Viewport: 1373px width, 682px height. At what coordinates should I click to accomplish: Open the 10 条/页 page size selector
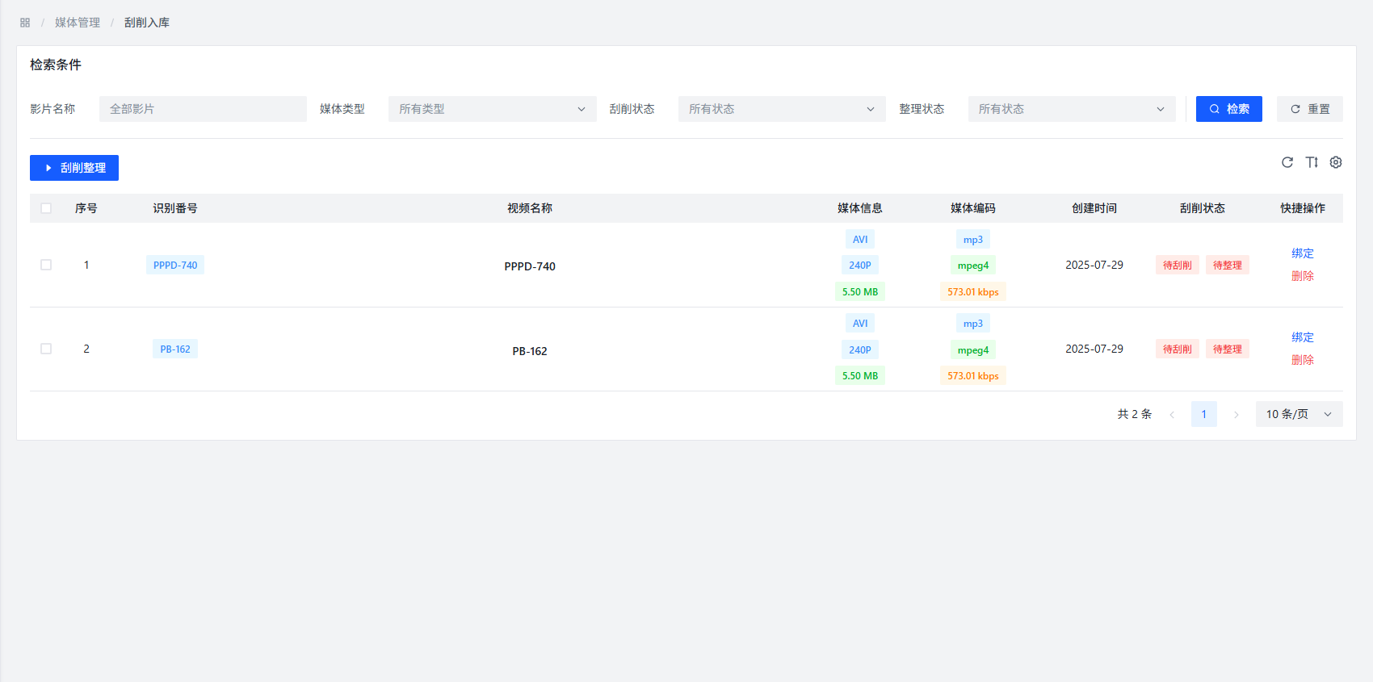click(1298, 414)
